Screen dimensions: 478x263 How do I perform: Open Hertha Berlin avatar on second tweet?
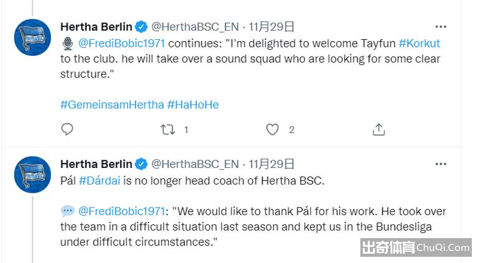[32, 175]
